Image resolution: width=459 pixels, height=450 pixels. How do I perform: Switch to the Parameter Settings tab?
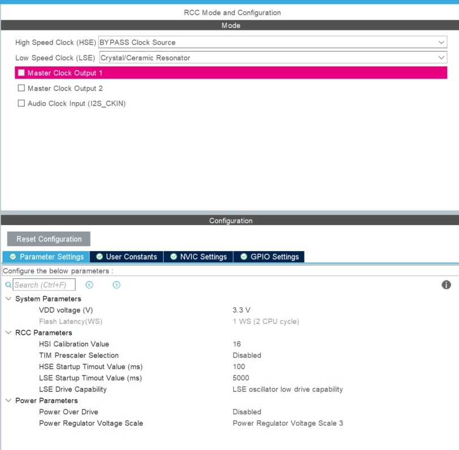pos(46,257)
